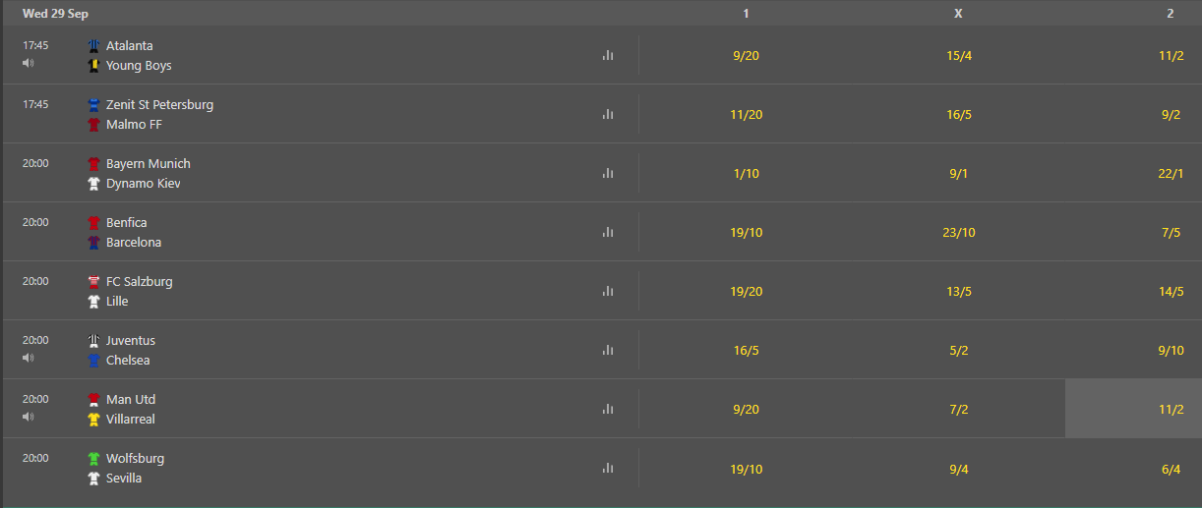Click audio icon for Juventus vs Chelsea

tap(28, 358)
